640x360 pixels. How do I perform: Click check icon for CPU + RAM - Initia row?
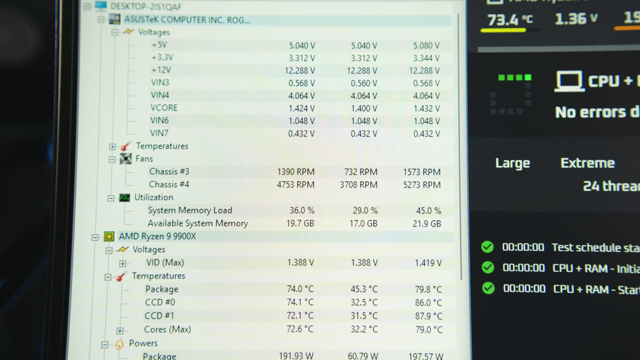click(487, 267)
